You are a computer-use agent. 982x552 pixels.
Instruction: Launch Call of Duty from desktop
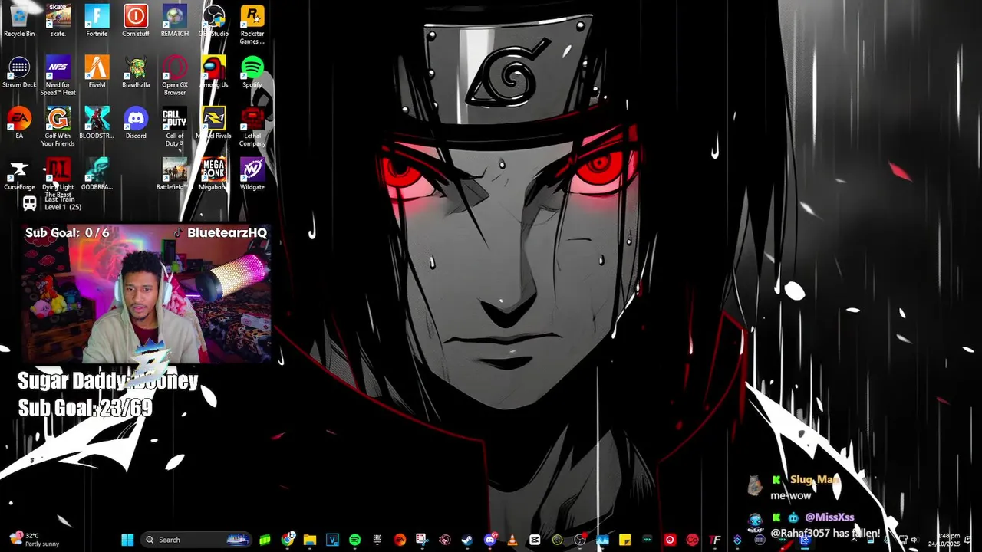click(x=175, y=127)
